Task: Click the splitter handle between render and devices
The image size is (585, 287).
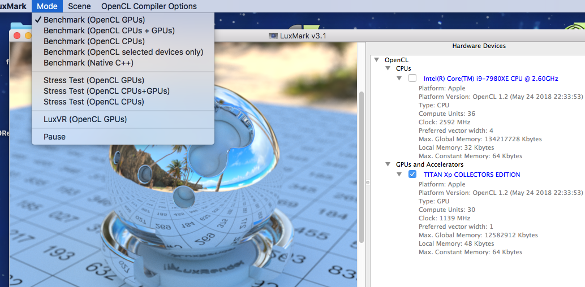Action: pos(368,182)
